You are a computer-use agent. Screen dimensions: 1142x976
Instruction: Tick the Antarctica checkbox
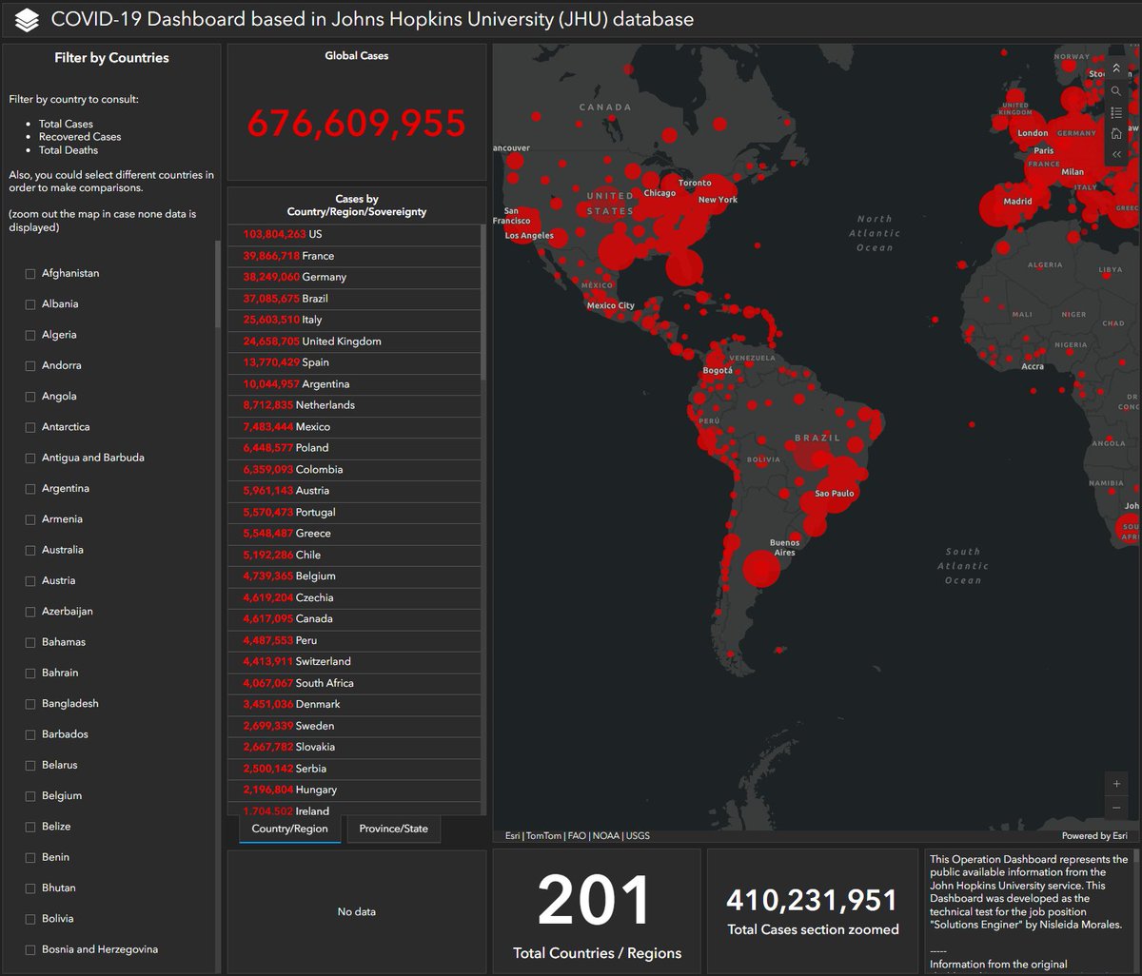pos(30,427)
